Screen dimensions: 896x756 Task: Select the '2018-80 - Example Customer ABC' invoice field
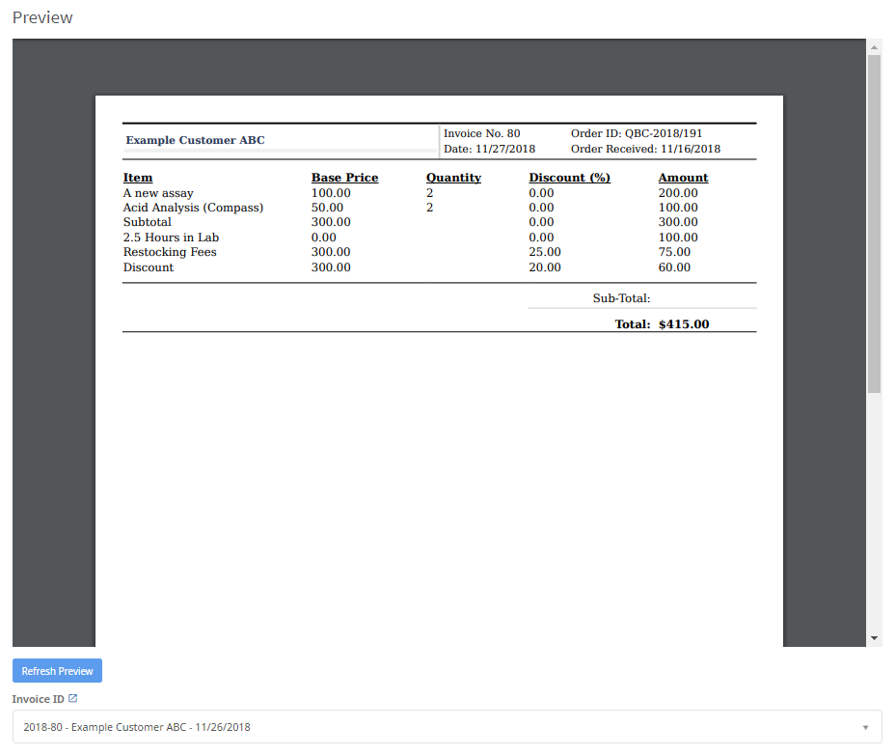434,727
